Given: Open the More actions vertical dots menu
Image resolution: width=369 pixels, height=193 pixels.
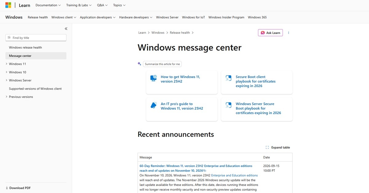Looking at the screenshot, I should coord(288,33).
